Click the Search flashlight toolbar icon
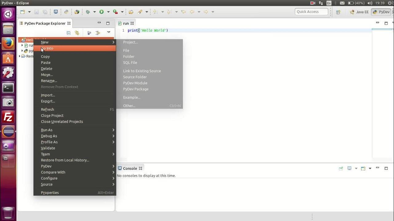This screenshot has width=394, height=221. coord(140,12)
